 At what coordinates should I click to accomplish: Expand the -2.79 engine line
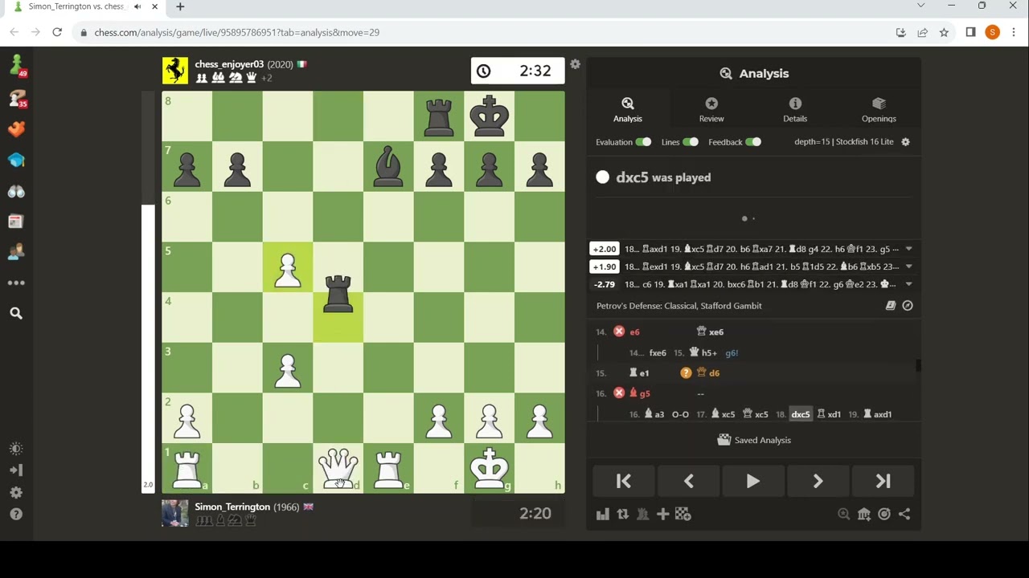pyautogui.click(x=908, y=284)
